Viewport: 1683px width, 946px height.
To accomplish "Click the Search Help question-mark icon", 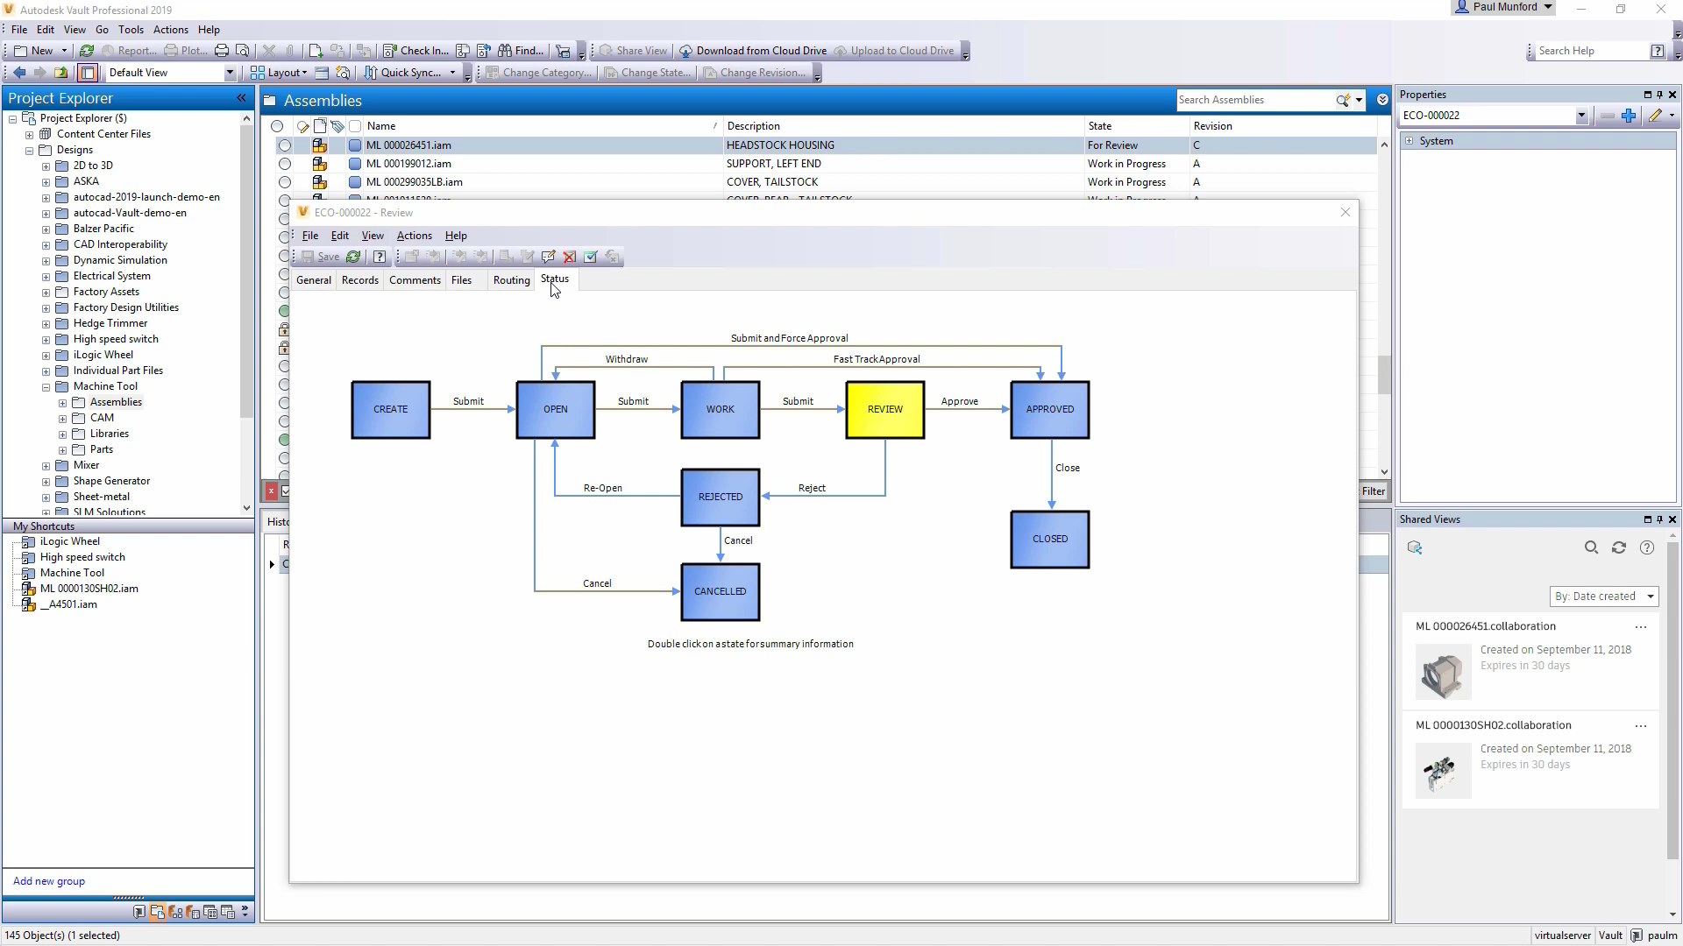I will 1657,51.
